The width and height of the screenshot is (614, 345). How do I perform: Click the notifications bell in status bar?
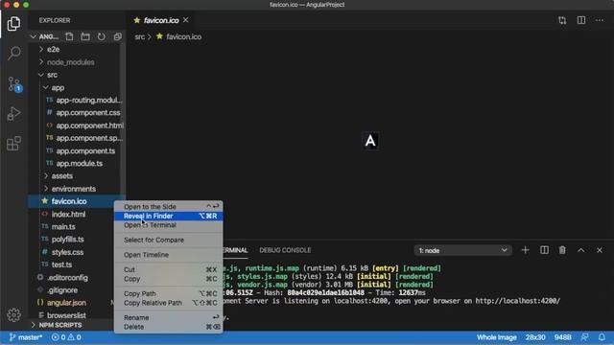click(602, 336)
